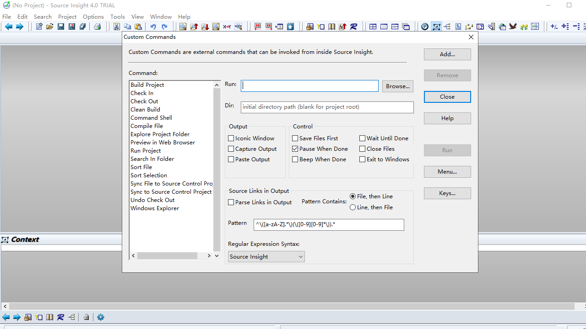Enable the Capture Output checkbox

pyautogui.click(x=231, y=149)
